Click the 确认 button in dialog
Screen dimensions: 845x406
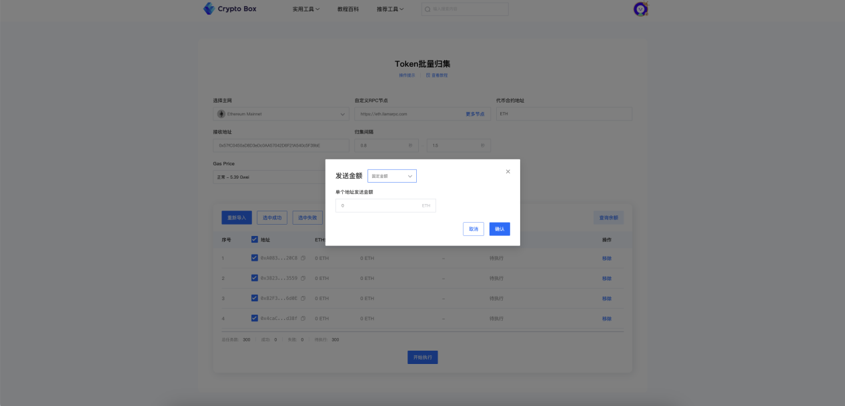[x=500, y=229]
